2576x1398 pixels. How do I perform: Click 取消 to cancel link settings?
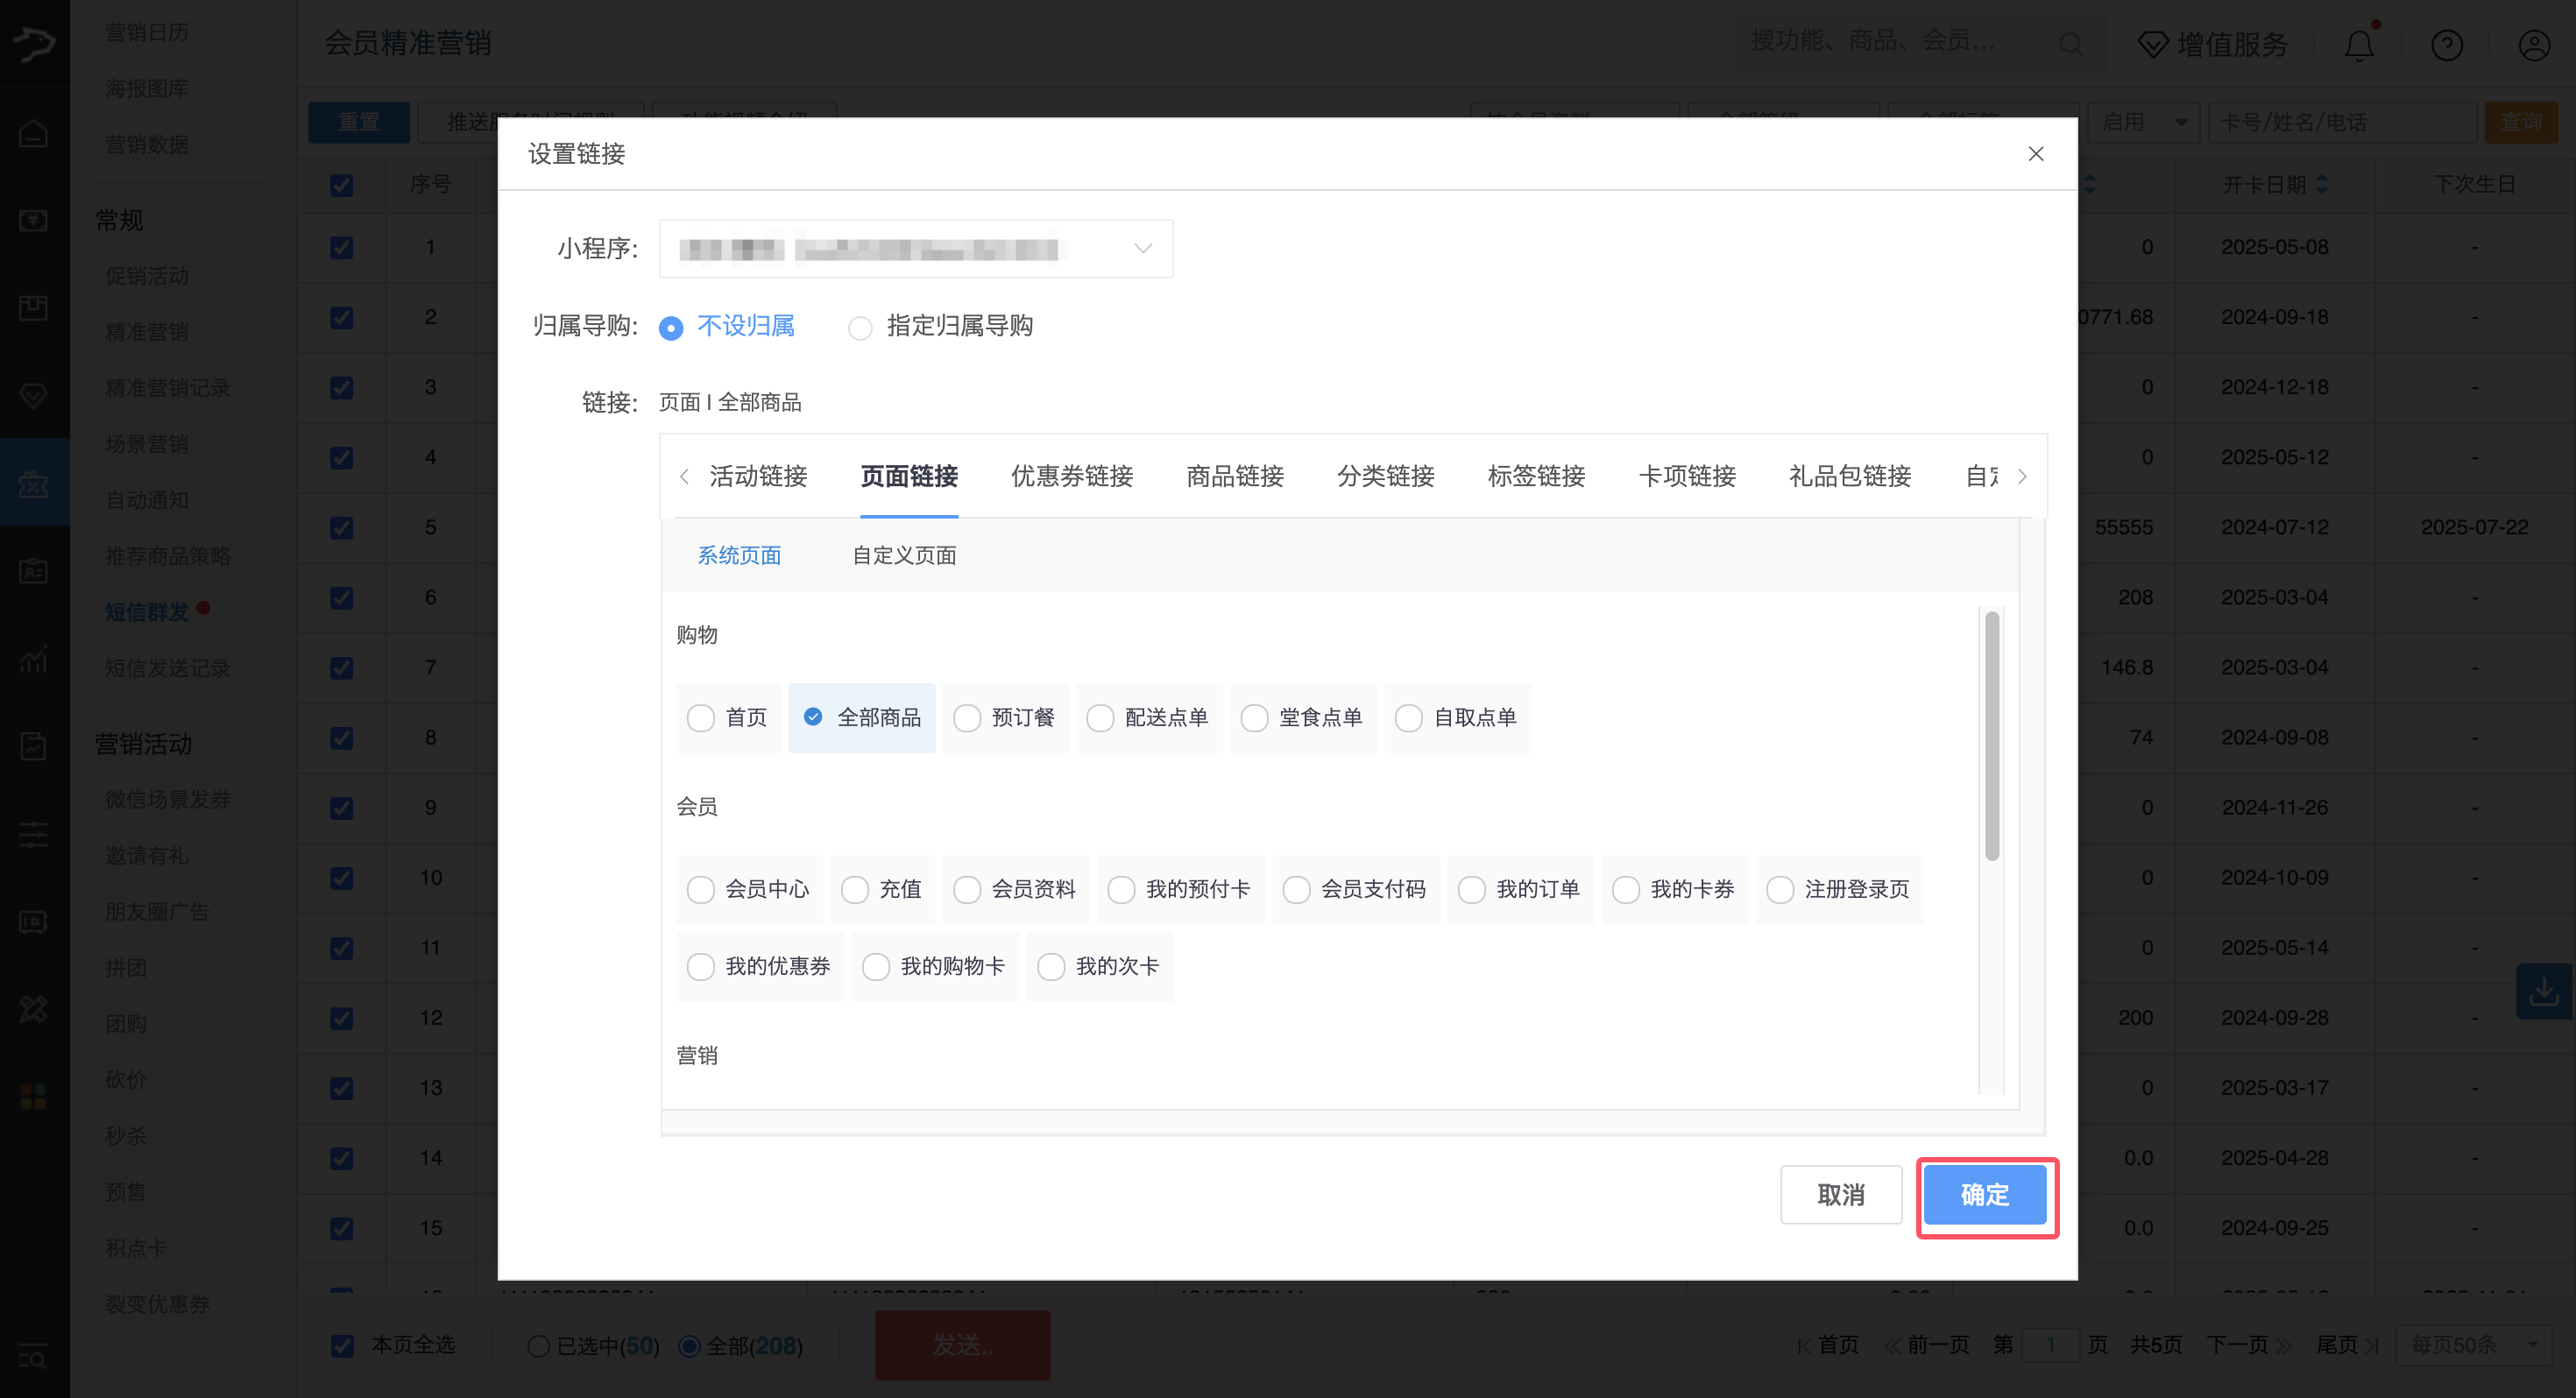[1840, 1195]
